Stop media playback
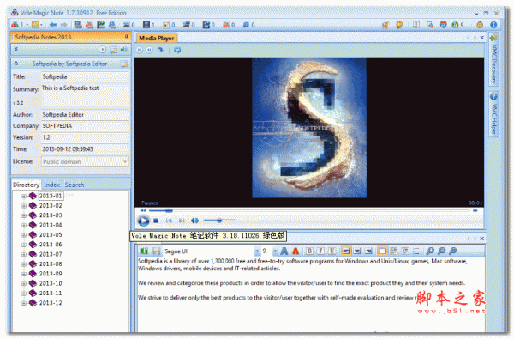 tap(156, 221)
